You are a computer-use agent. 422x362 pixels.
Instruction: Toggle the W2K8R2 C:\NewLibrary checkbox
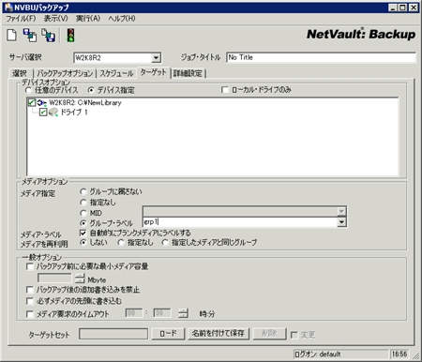pos(32,102)
